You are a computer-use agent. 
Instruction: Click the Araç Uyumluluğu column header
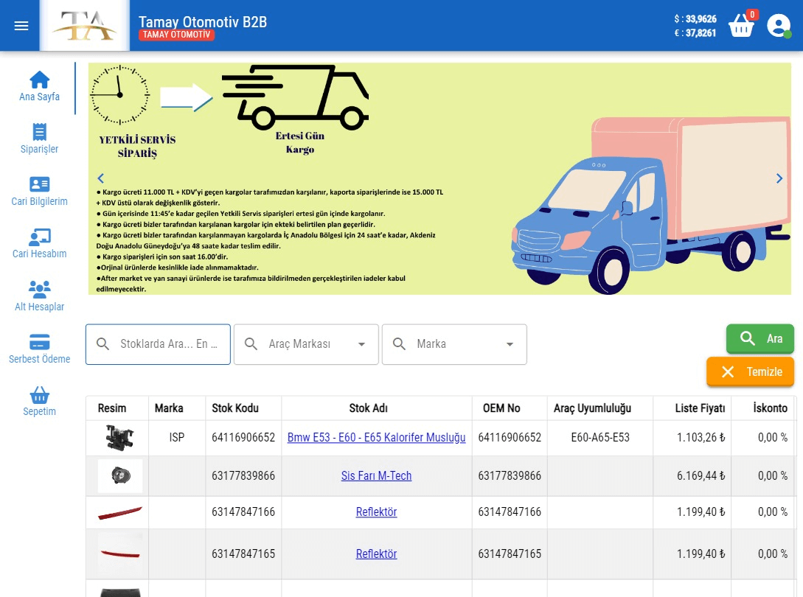click(x=592, y=408)
